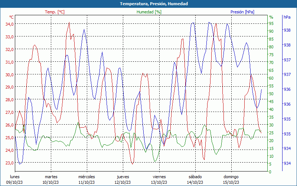Image resolution: width=297 pixels, height=186 pixels.
Task: Click the green "40" humidity axis value
Action: (x=271, y=109)
